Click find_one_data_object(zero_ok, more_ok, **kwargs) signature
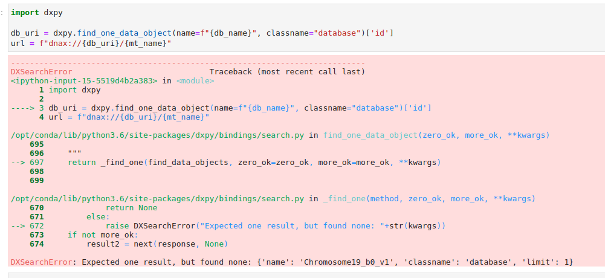 [436, 135]
